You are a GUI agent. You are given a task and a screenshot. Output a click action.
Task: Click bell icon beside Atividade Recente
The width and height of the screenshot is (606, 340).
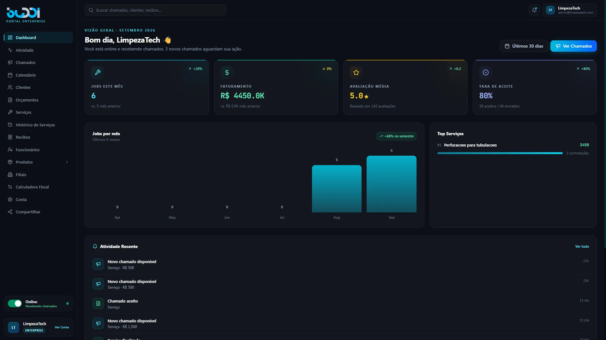[95, 246]
